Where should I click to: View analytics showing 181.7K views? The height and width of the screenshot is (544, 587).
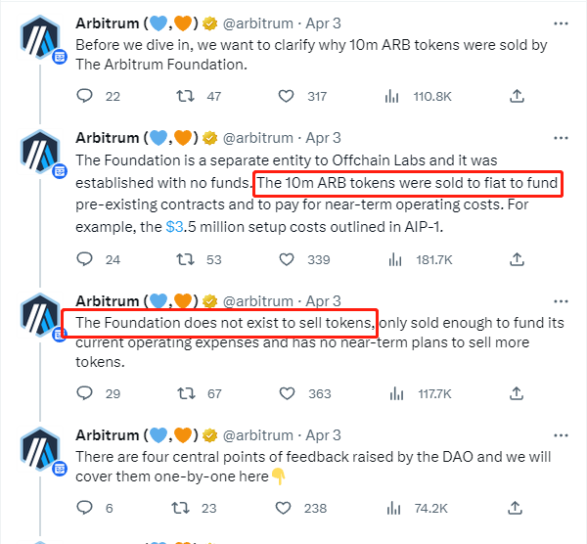click(x=395, y=259)
